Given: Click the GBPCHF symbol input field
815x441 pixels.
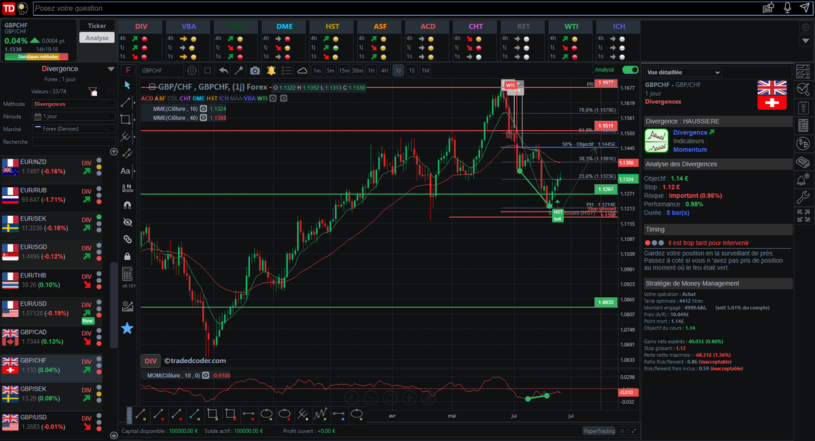Looking at the screenshot, I should click(162, 71).
